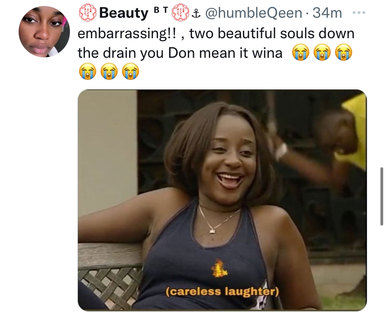Open the tweet's three-dot more options menu

(x=359, y=13)
